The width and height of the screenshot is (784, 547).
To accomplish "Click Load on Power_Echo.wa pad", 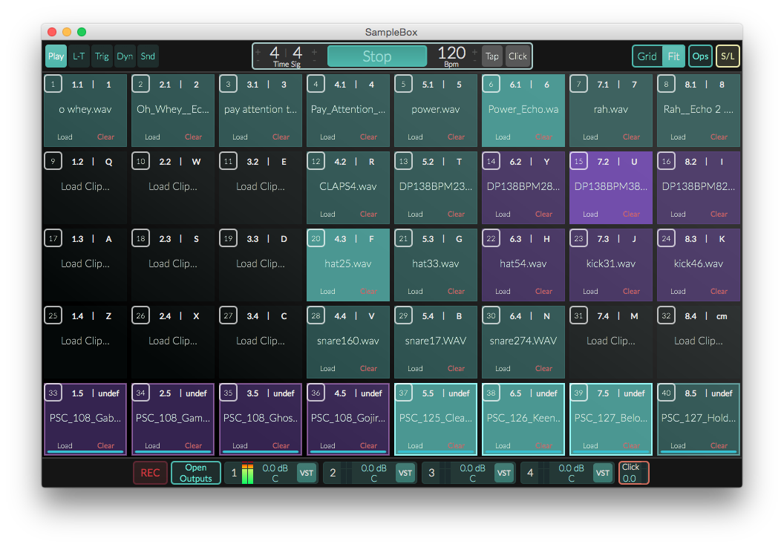I will [x=503, y=137].
